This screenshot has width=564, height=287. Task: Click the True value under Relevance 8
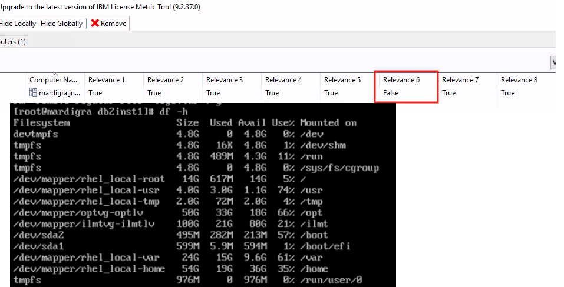point(508,93)
